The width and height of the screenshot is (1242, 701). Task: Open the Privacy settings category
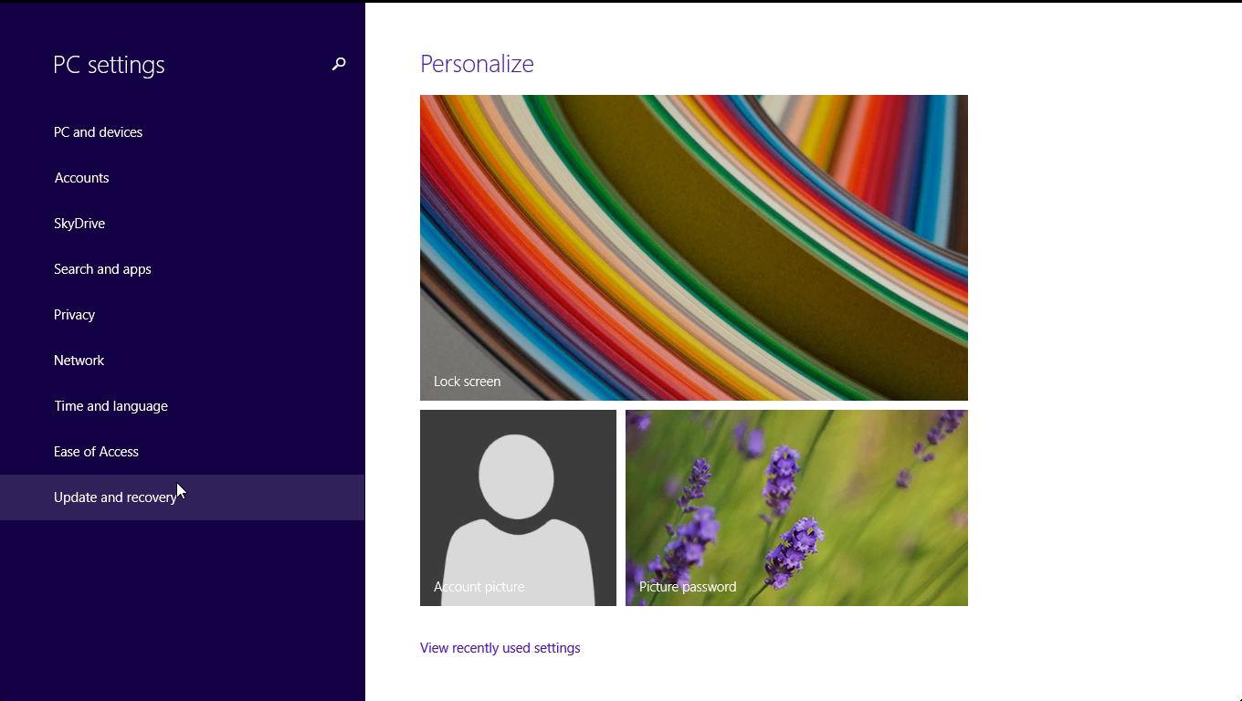[75, 315]
